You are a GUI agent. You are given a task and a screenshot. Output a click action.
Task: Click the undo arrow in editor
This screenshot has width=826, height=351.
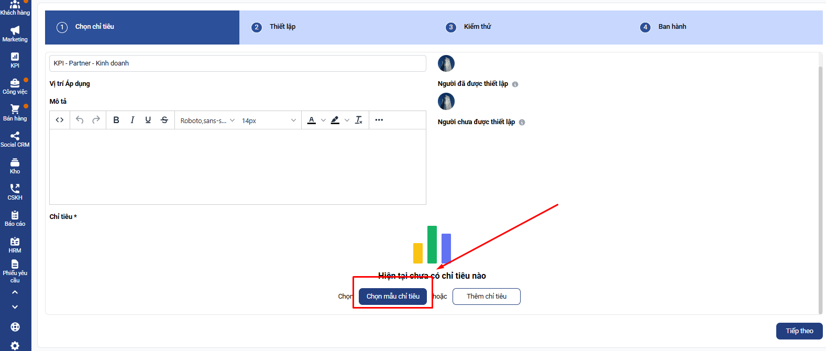point(80,120)
